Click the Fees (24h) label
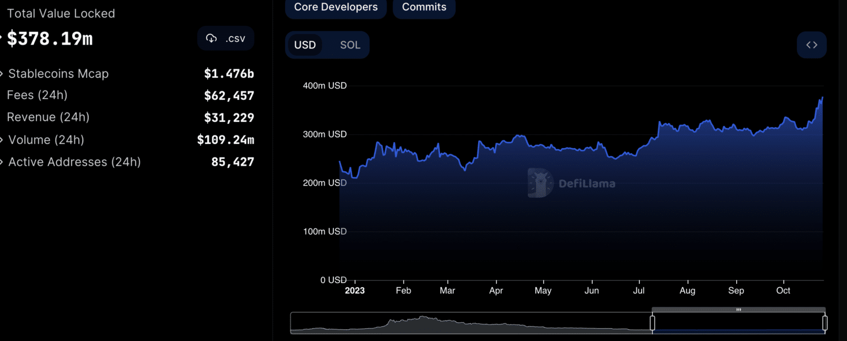 [x=37, y=95]
